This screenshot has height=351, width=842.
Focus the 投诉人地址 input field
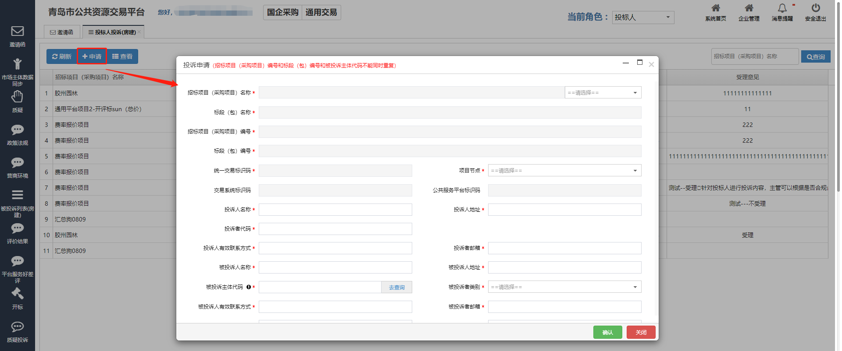(565, 210)
